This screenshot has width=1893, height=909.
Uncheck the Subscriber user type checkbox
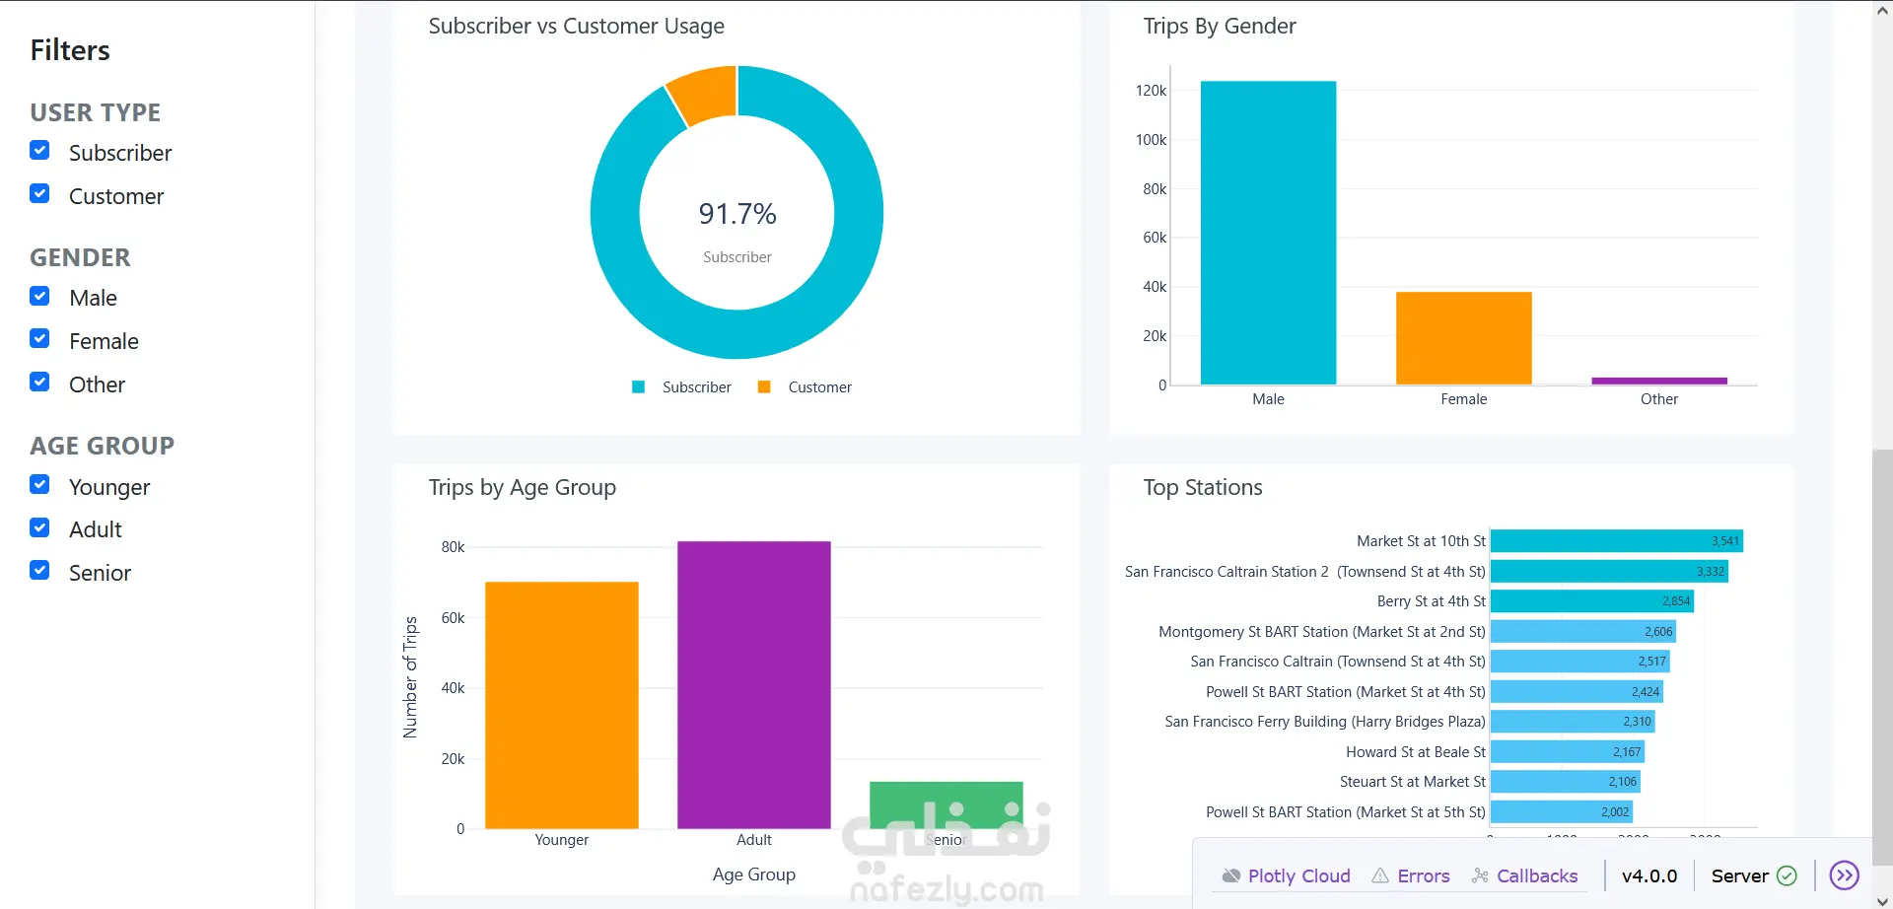point(39,150)
